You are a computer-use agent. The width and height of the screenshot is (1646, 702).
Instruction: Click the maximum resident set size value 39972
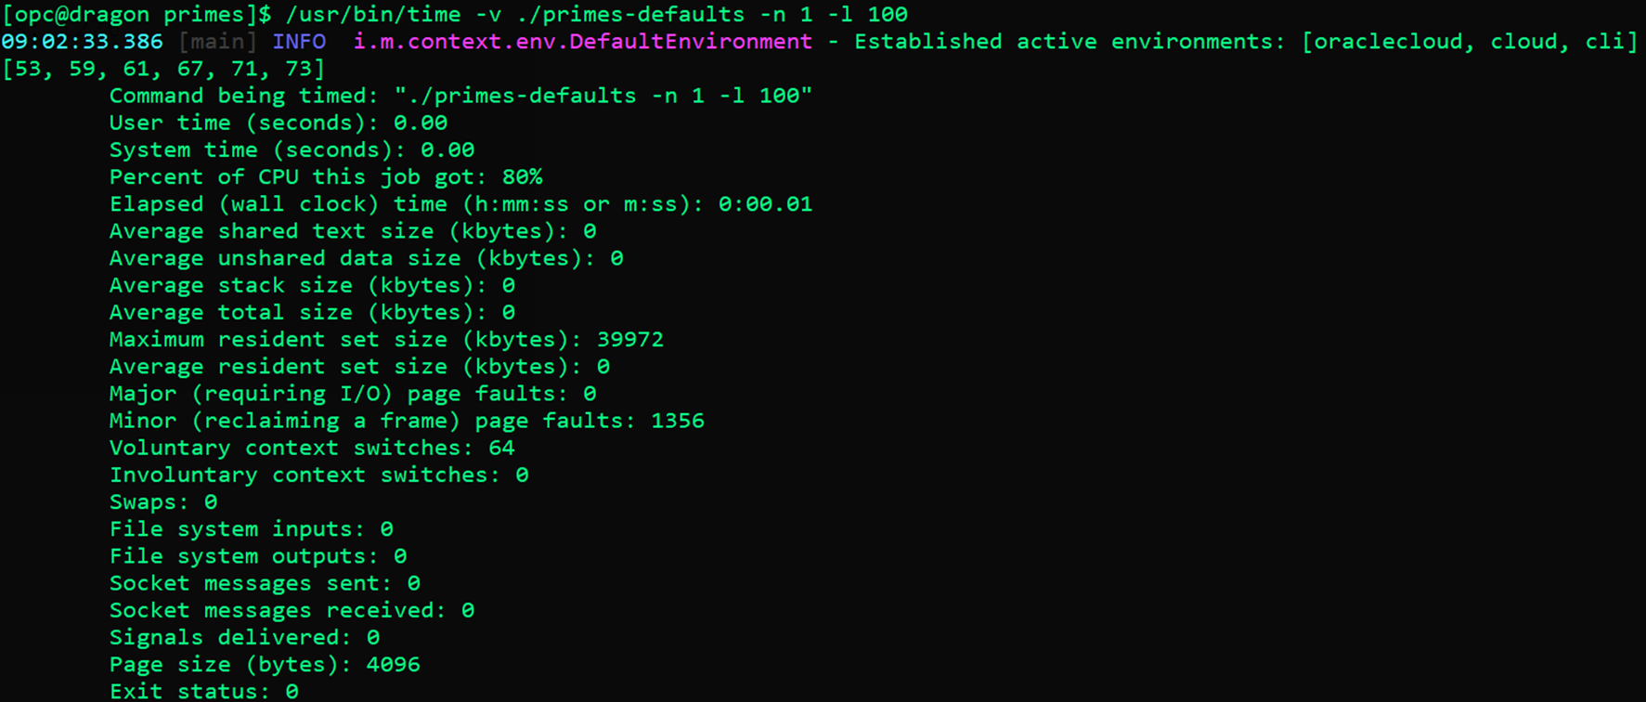[630, 340]
